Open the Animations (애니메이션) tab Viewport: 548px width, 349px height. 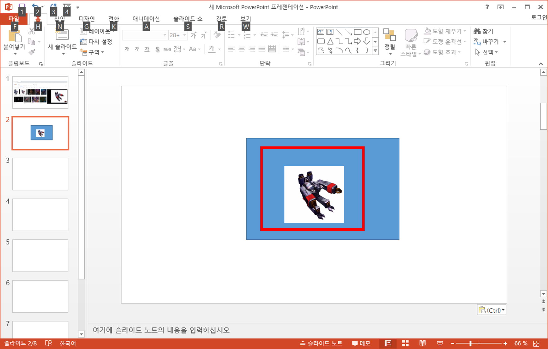pos(146,19)
